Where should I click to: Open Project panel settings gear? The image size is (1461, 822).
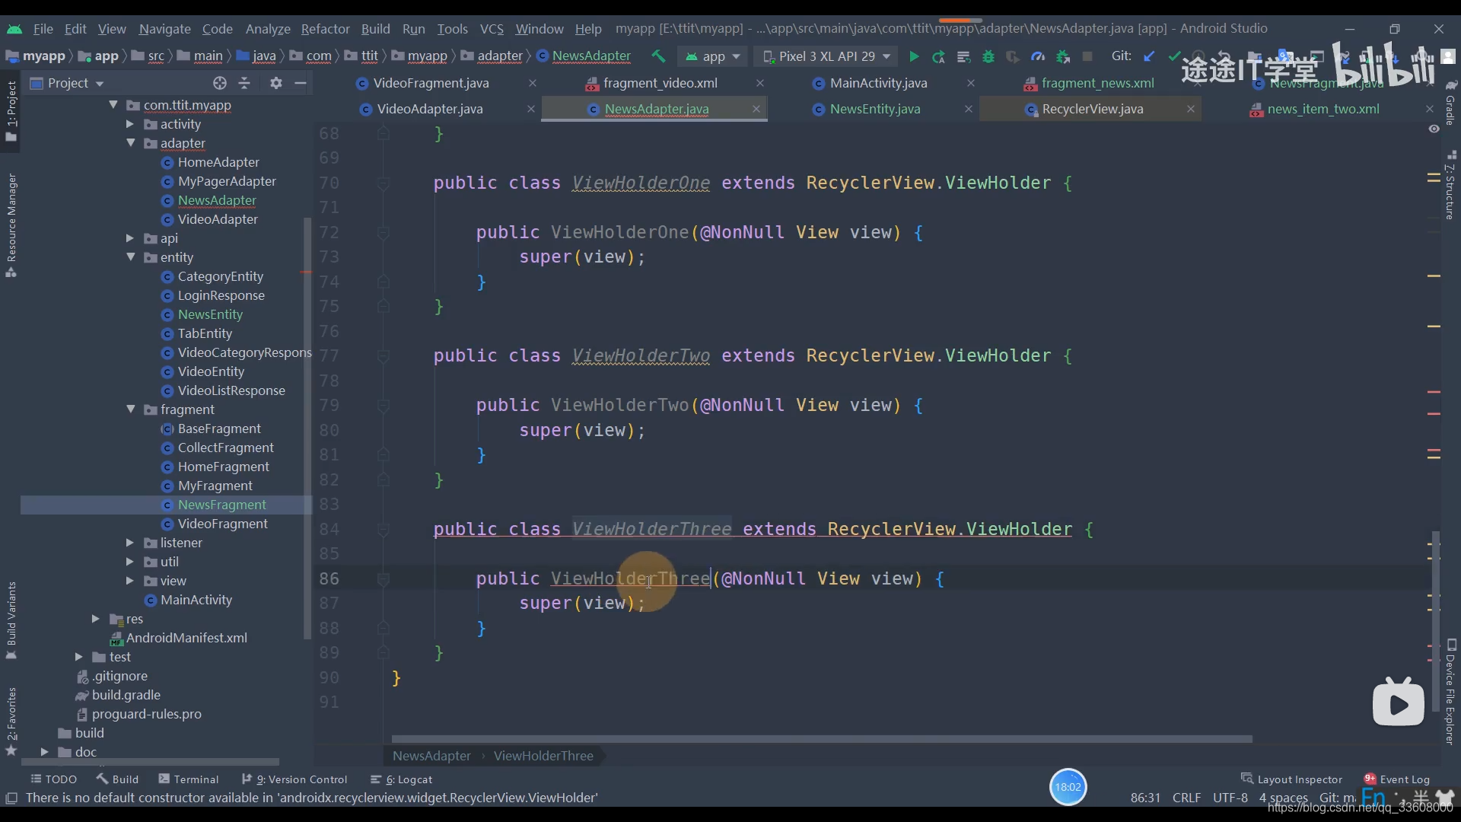(275, 83)
